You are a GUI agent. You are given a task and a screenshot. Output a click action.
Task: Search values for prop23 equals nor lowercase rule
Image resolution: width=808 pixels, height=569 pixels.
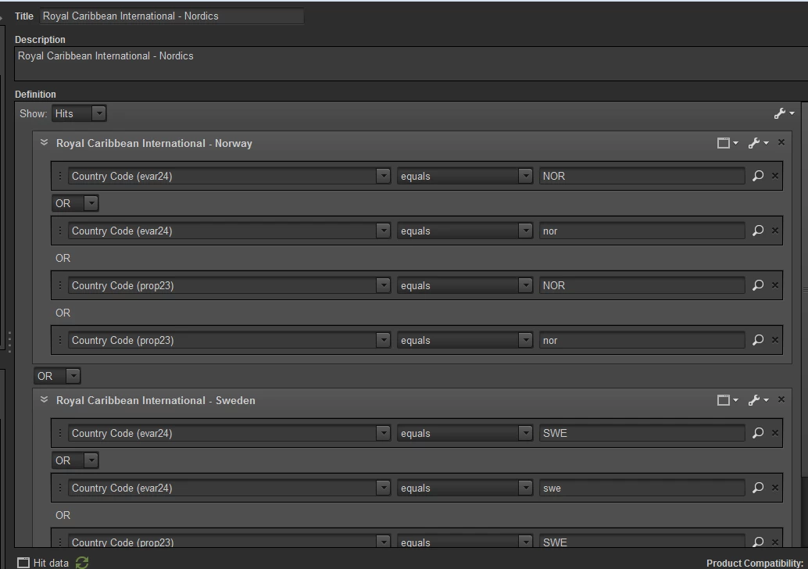pos(757,340)
